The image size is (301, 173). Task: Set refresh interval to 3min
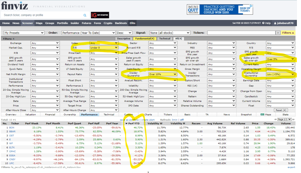tap(174, 120)
